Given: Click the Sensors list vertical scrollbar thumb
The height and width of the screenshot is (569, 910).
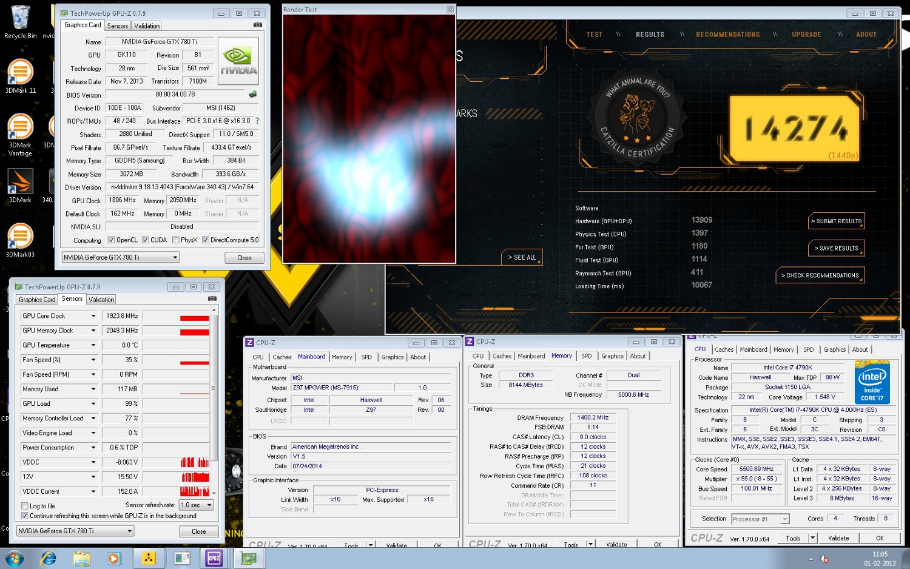Looking at the screenshot, I should 214,388.
